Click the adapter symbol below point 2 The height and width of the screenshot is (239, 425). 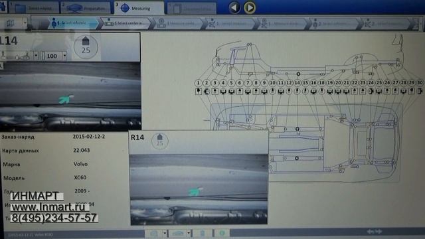(207, 92)
